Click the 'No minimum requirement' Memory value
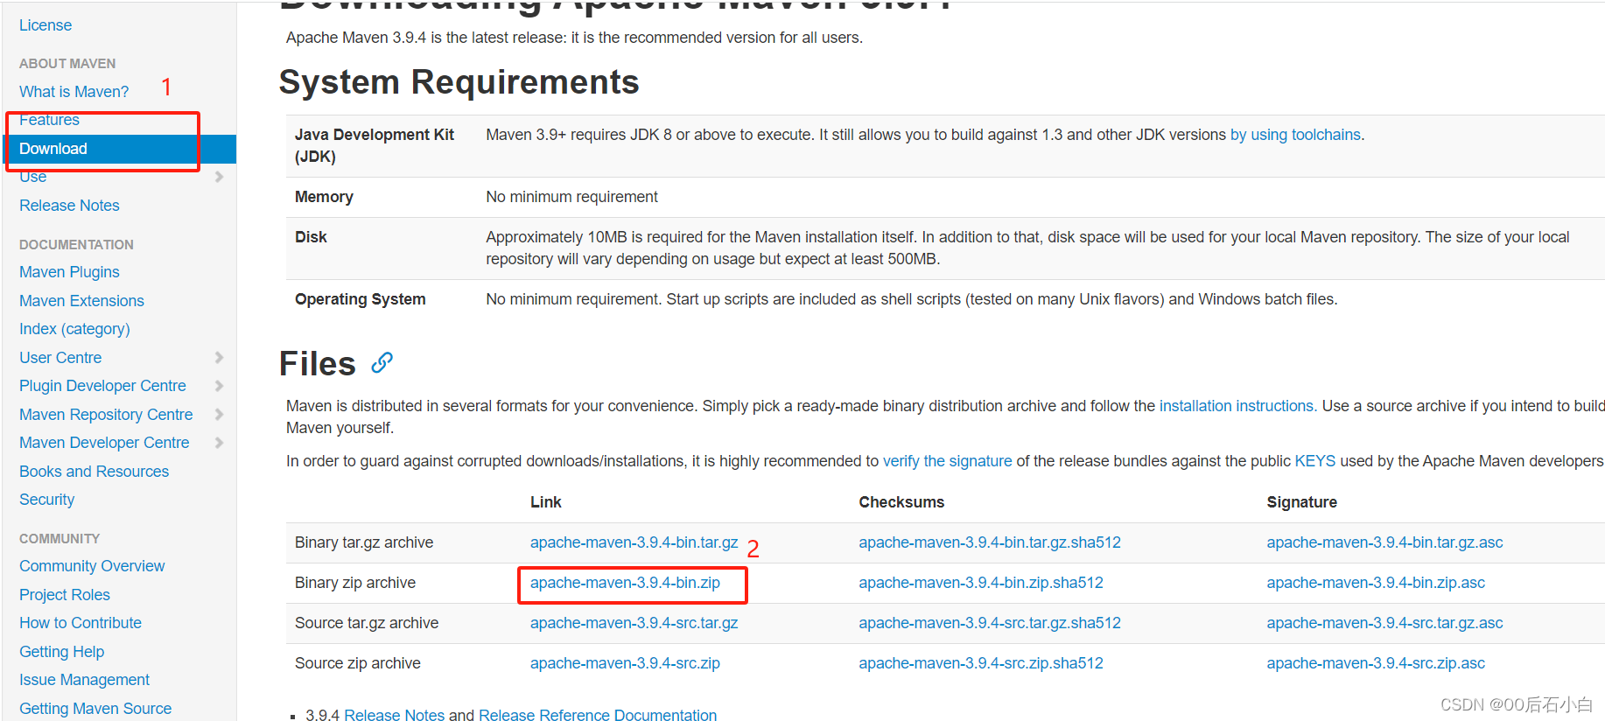 571,197
